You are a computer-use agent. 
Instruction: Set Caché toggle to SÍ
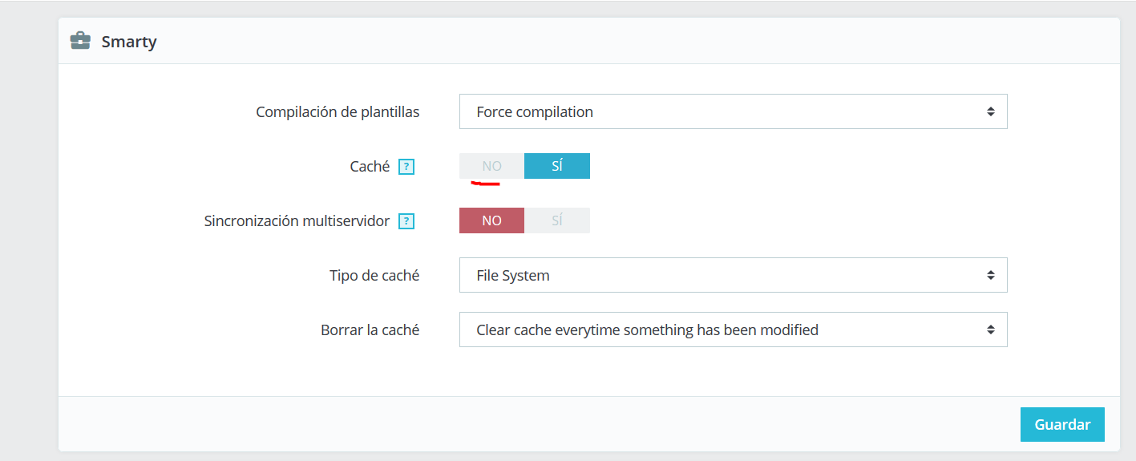click(x=557, y=166)
